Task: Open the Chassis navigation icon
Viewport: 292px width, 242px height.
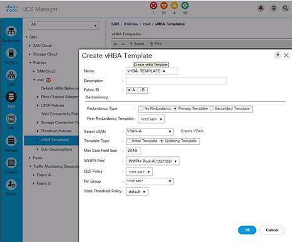Action: [11, 163]
